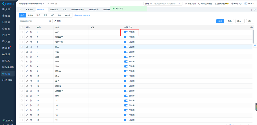Open 账簿 in the sidebar
257x125 pixels.
6,16
